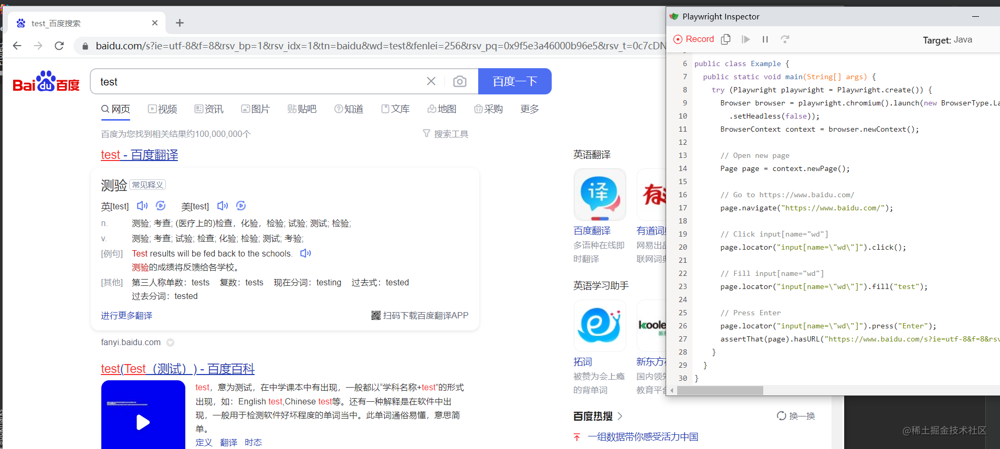The image size is (1000, 449).
Task: Refresh hot list with 换一换
Action: click(796, 416)
